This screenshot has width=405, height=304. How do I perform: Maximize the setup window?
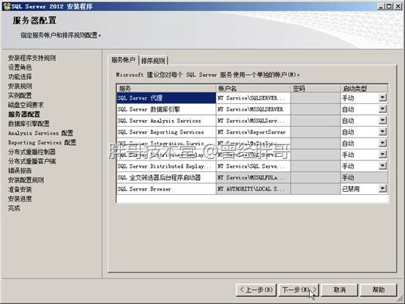(389, 6)
